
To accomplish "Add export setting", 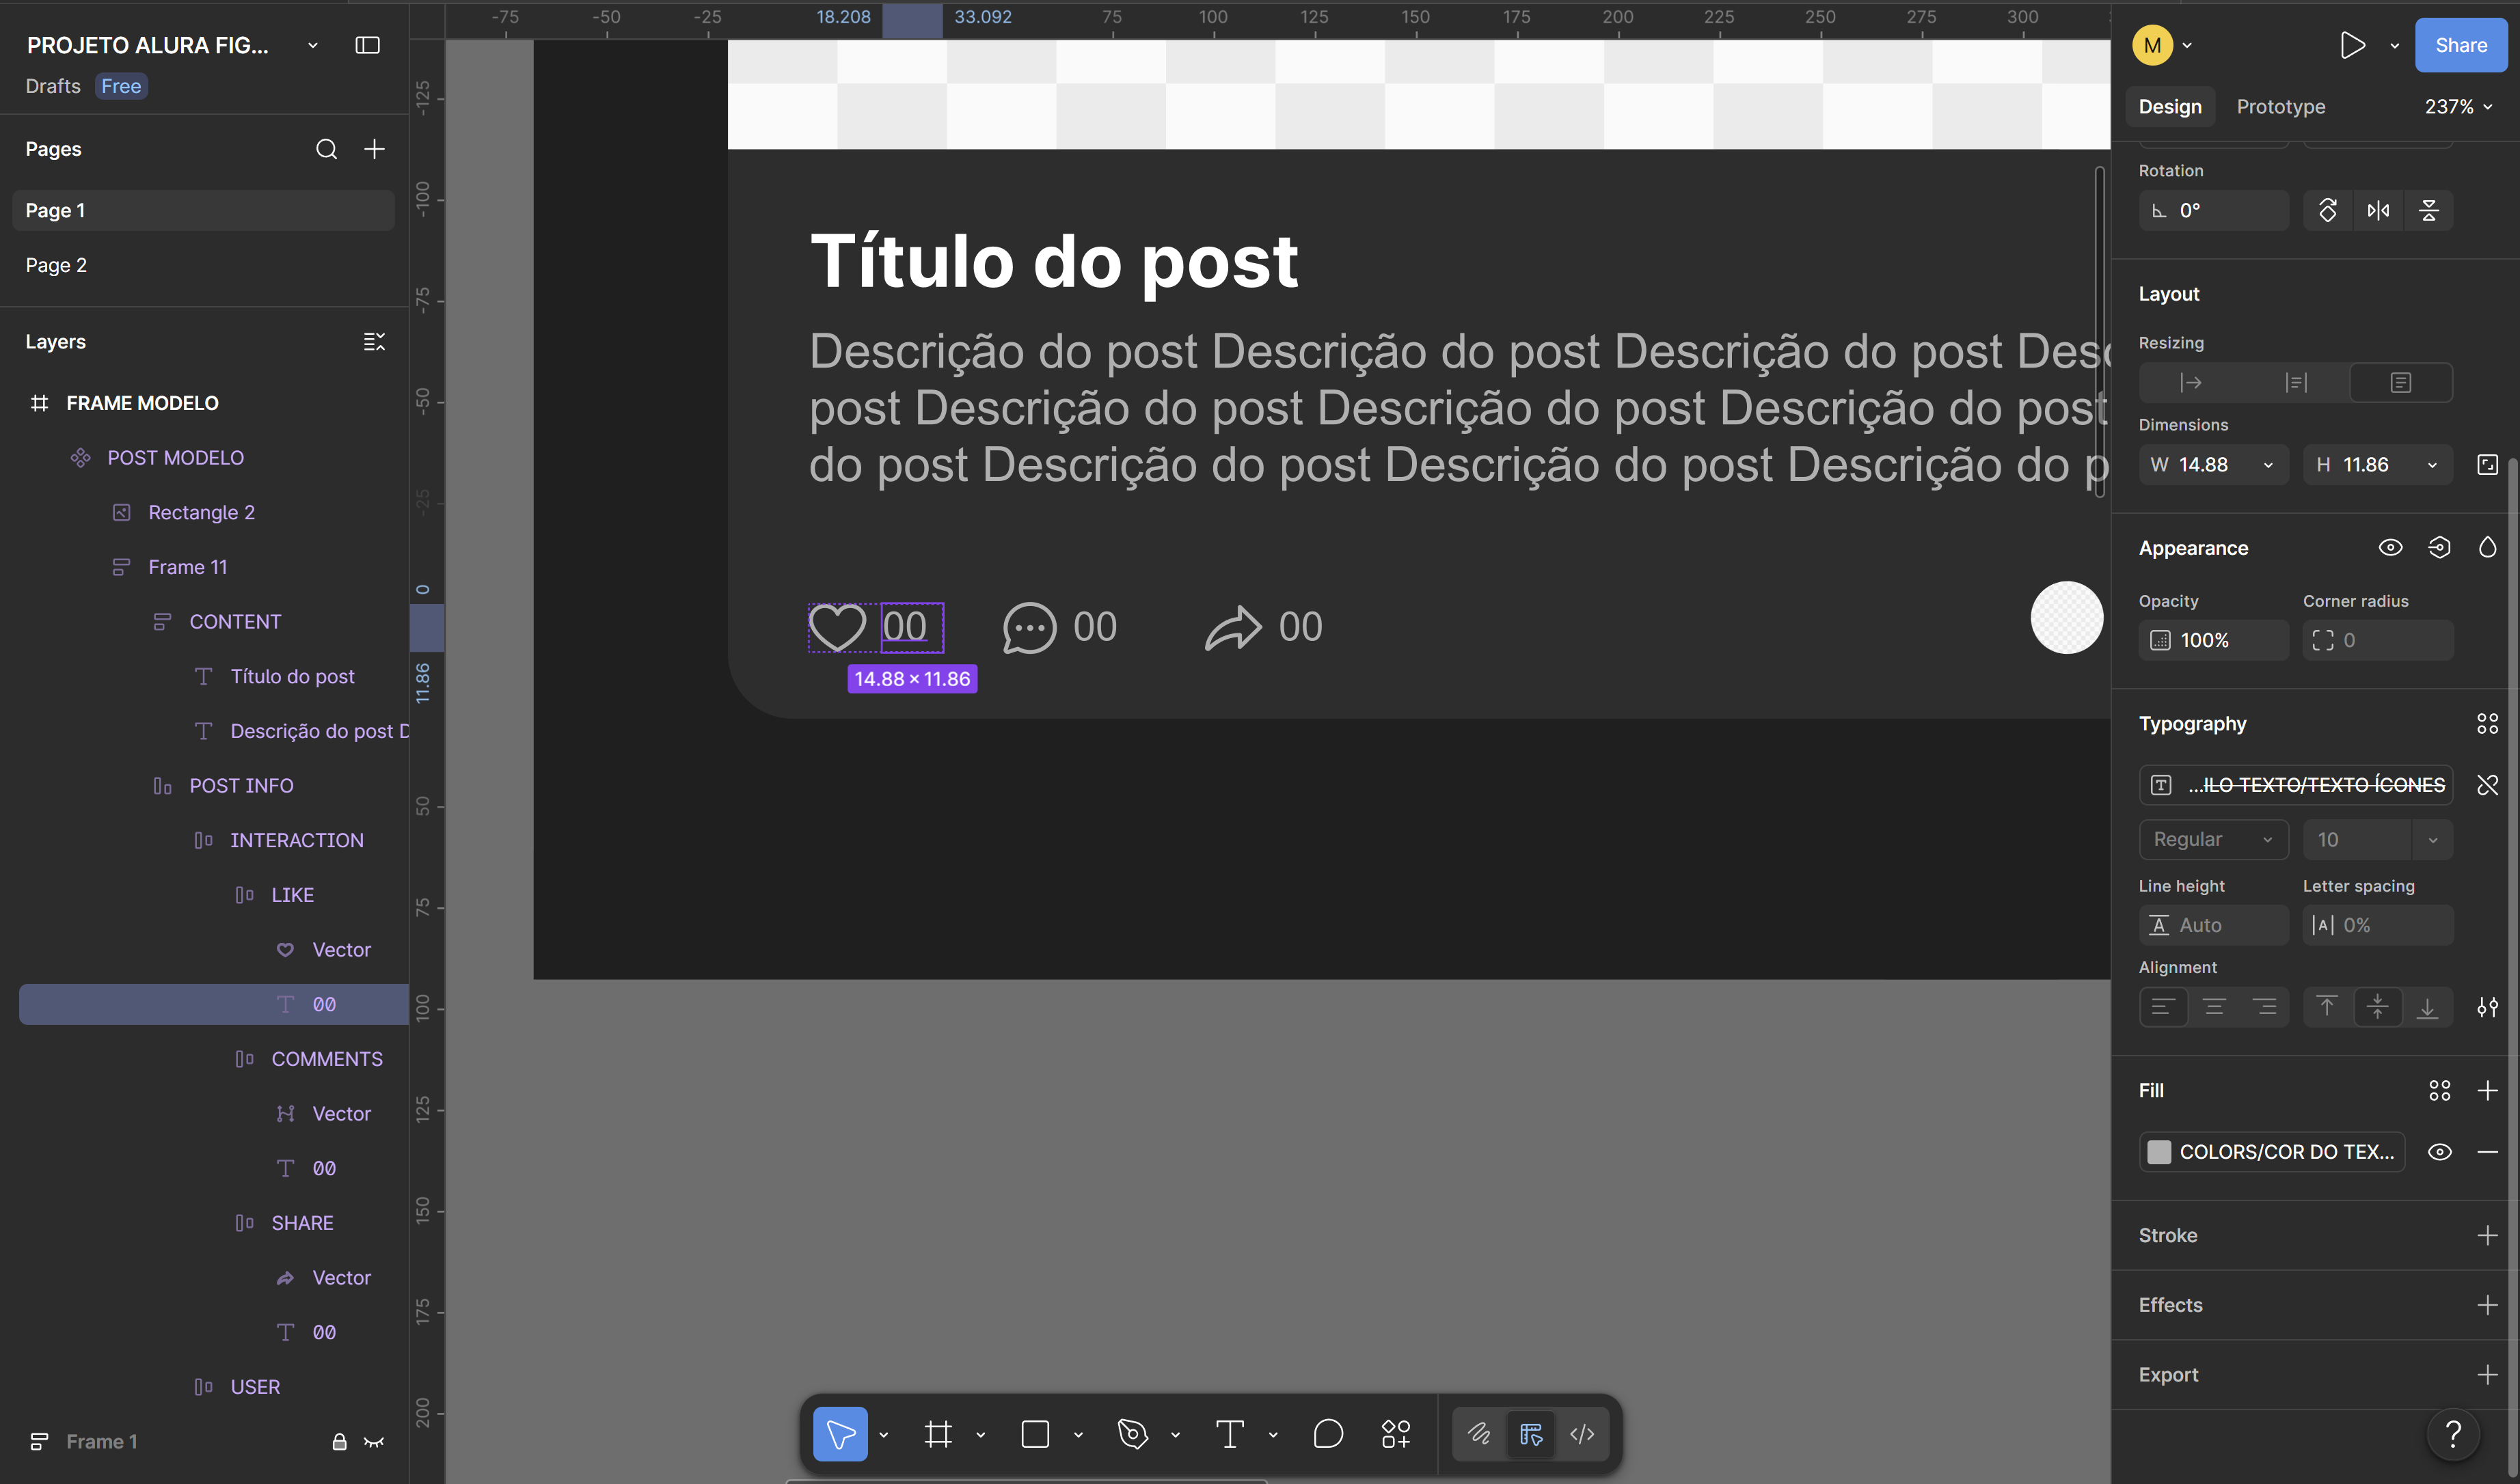I will (2487, 1375).
